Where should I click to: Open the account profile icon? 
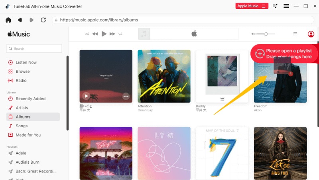[311, 34]
